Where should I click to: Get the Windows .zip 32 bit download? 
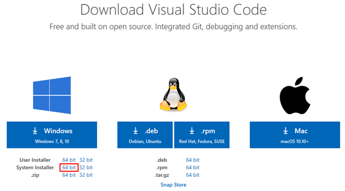pos(86,175)
